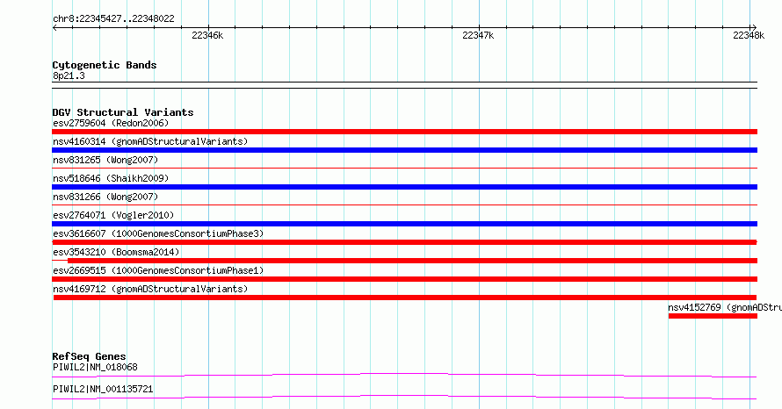This screenshot has height=409, width=782.
Task: Click the blue bar for nsv4160314
Action: 404,150
